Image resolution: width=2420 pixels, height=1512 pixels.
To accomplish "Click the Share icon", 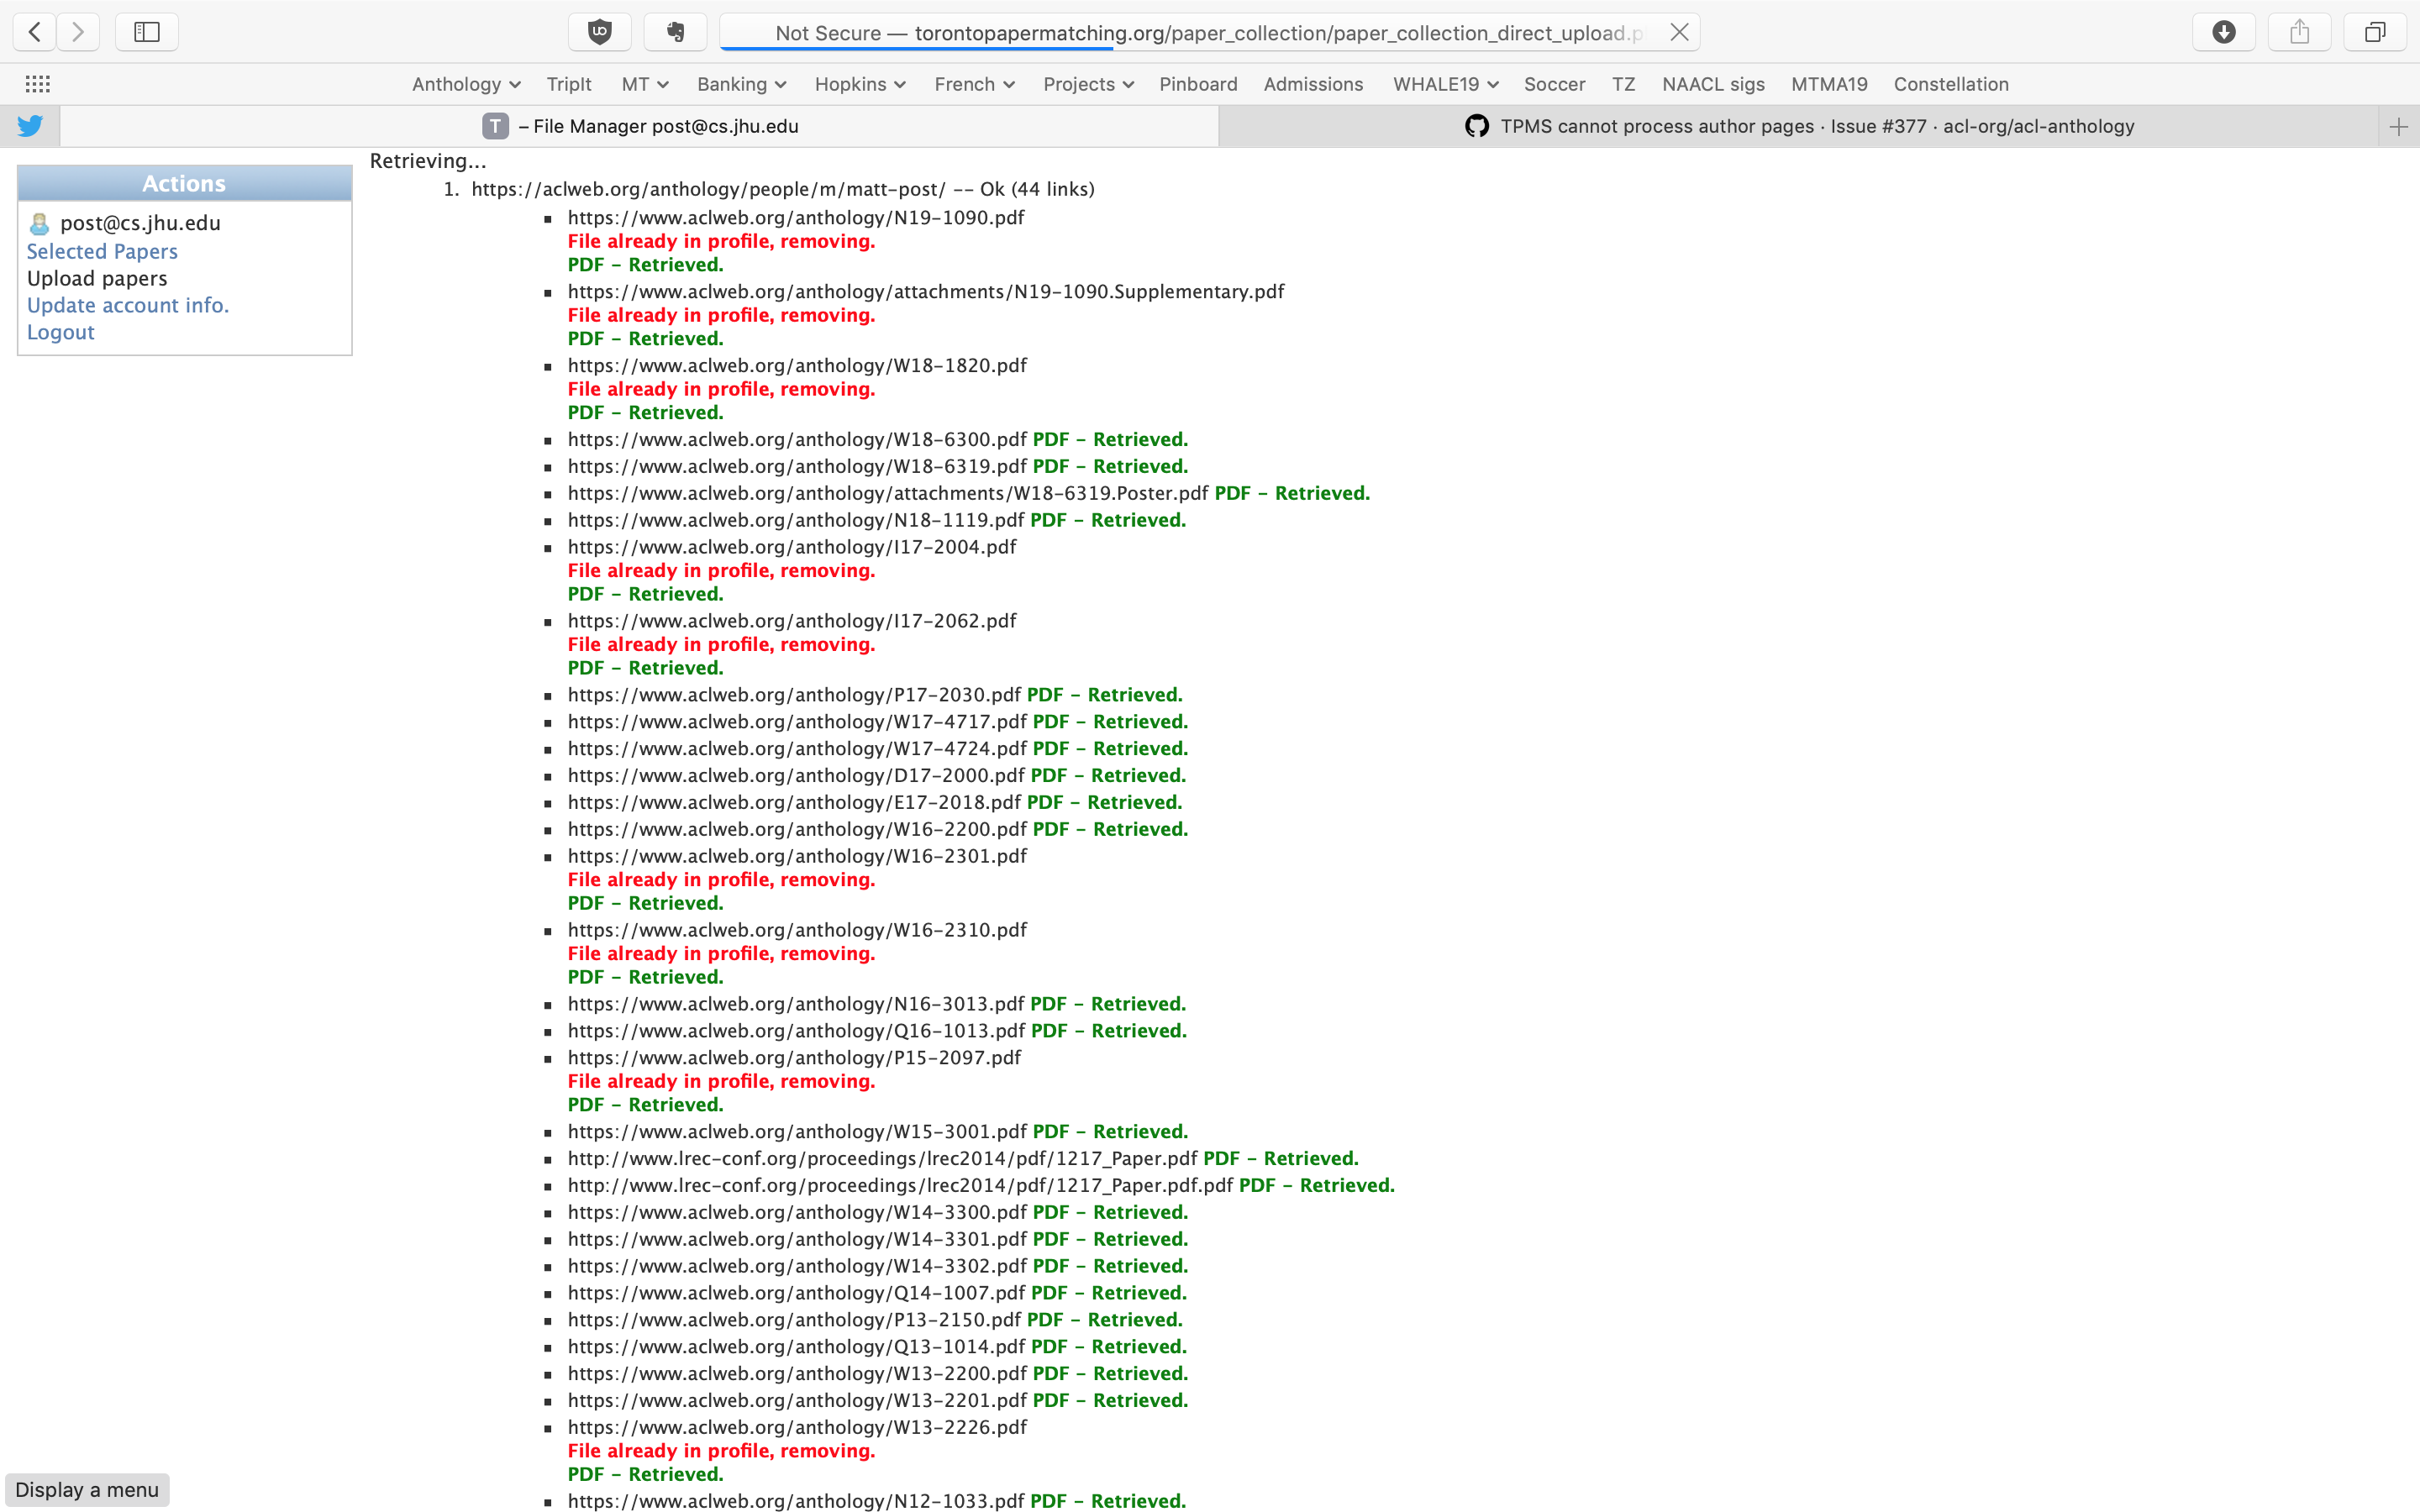I will pyautogui.click(x=2299, y=31).
